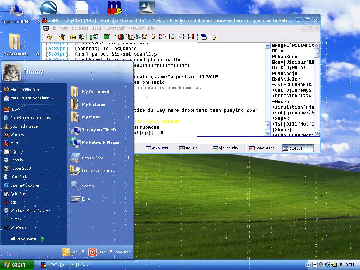Click taskbar clock 5:40 PM
The height and width of the screenshot is (270, 360).
(347, 265)
